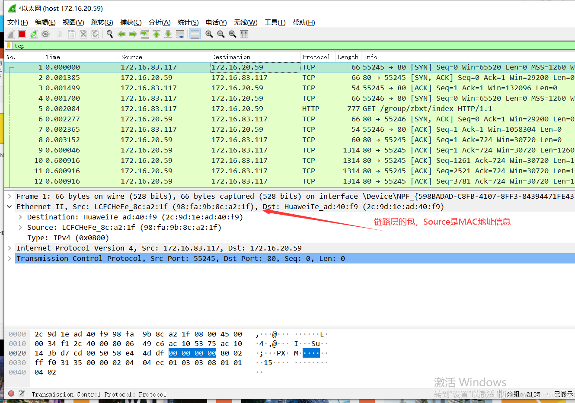Image resolution: width=575 pixels, height=403 pixels.
Task: Expand Internet Protocol Version 4 section
Action: tap(10, 248)
